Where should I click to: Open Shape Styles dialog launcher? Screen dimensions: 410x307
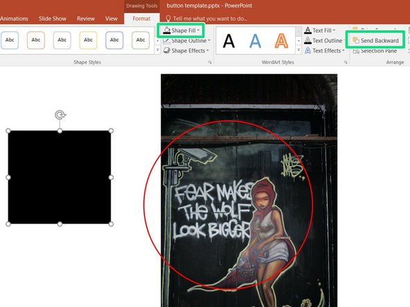210,62
